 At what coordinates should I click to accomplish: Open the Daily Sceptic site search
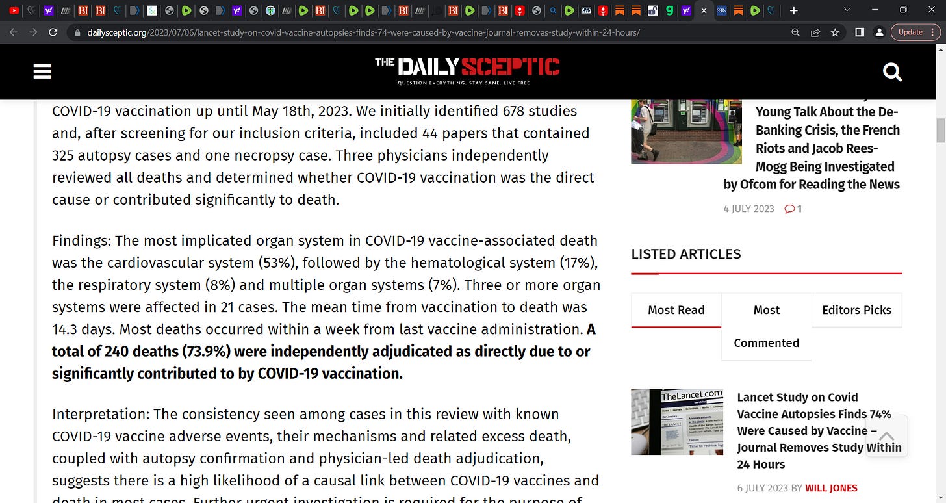click(x=893, y=71)
